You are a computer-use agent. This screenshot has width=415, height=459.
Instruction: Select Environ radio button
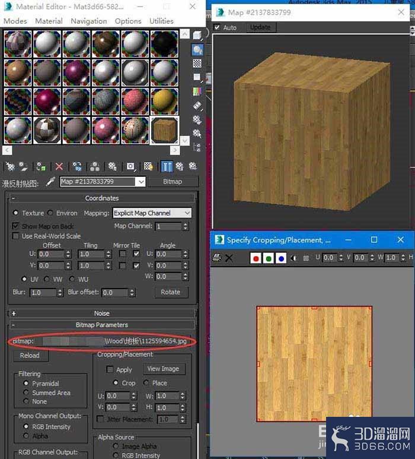(50, 213)
